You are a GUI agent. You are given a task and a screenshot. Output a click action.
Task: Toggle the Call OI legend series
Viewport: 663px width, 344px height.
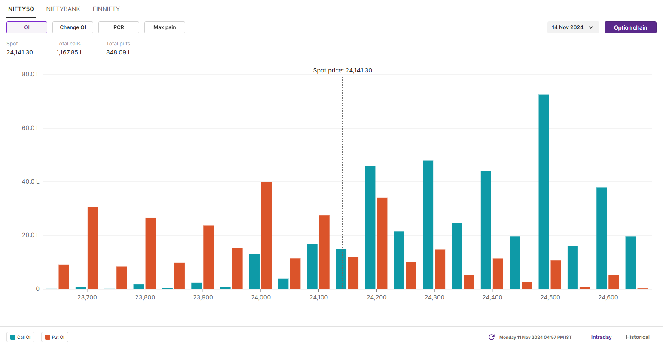point(21,337)
